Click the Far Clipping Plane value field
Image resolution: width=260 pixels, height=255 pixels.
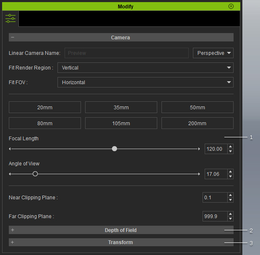click(x=215, y=216)
